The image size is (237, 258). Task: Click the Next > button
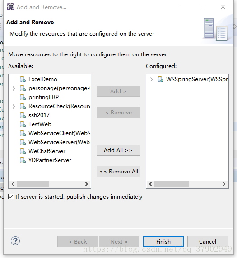pyautogui.click(x=119, y=241)
